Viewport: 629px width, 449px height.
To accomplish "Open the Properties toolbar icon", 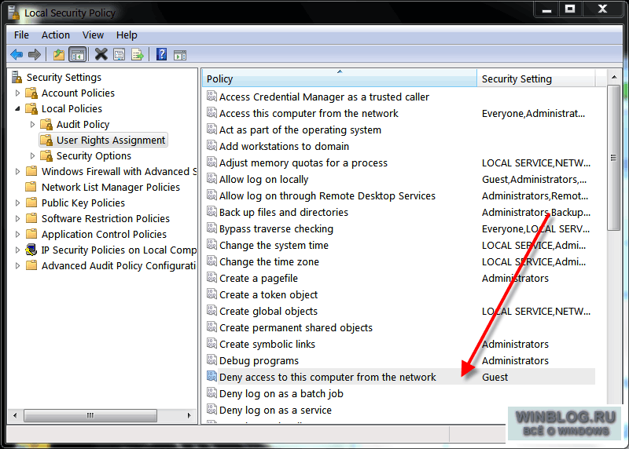I will coord(120,54).
